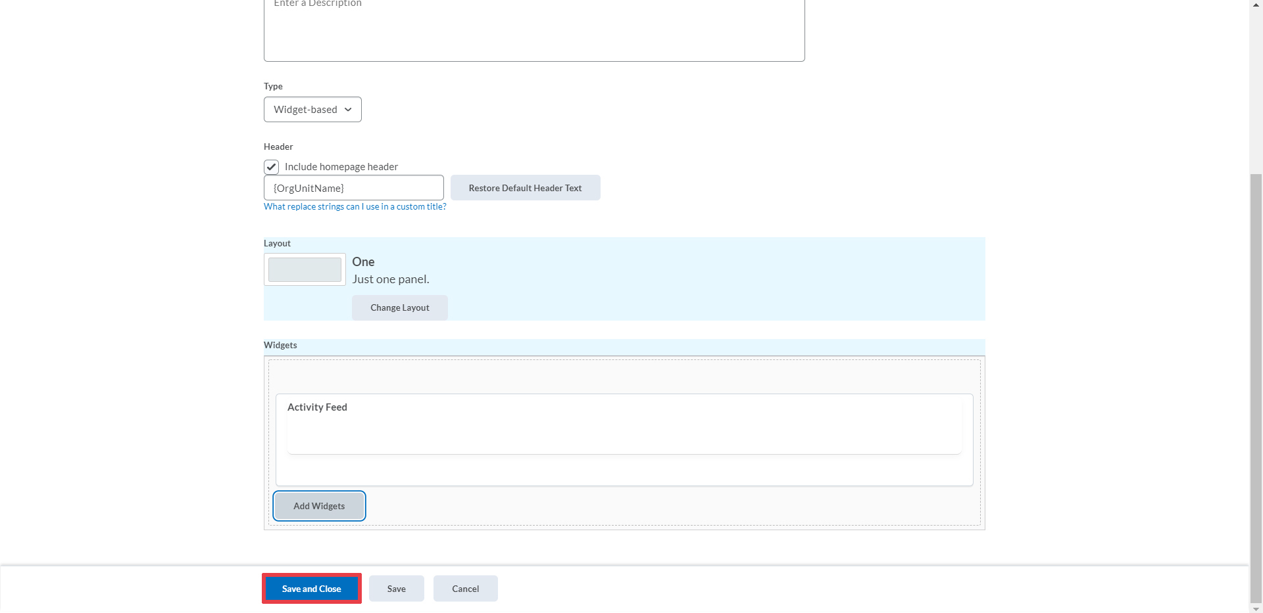Click the "Include homepage header" label text
Viewport: 1263px width, 613px height.
(x=341, y=167)
